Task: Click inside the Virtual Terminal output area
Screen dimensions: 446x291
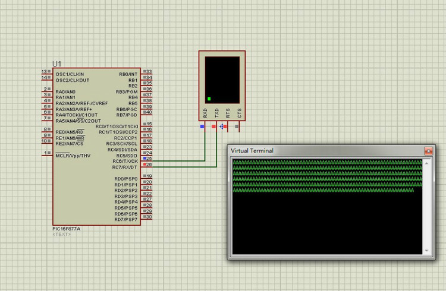Action: coord(328,207)
